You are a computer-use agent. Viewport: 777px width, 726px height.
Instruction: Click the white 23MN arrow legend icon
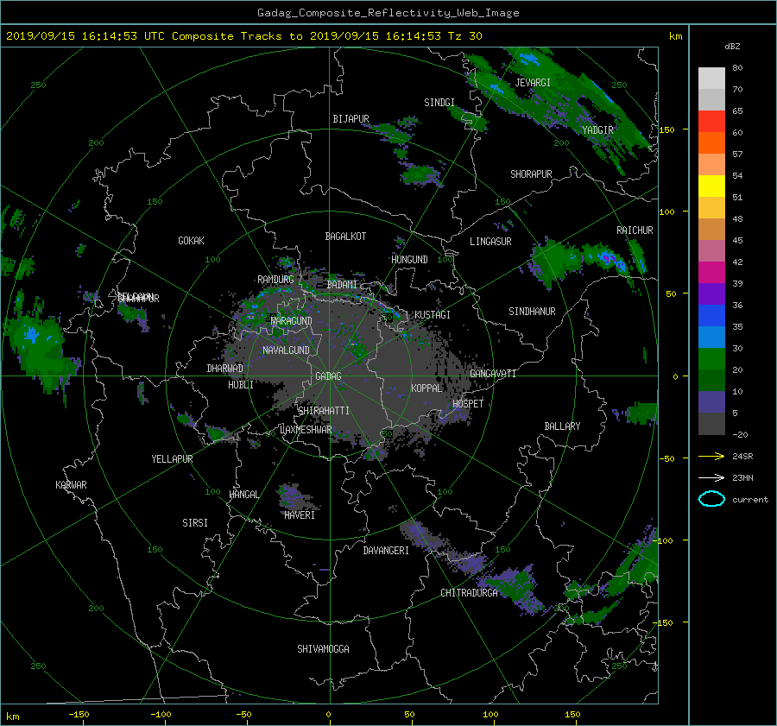click(x=711, y=477)
